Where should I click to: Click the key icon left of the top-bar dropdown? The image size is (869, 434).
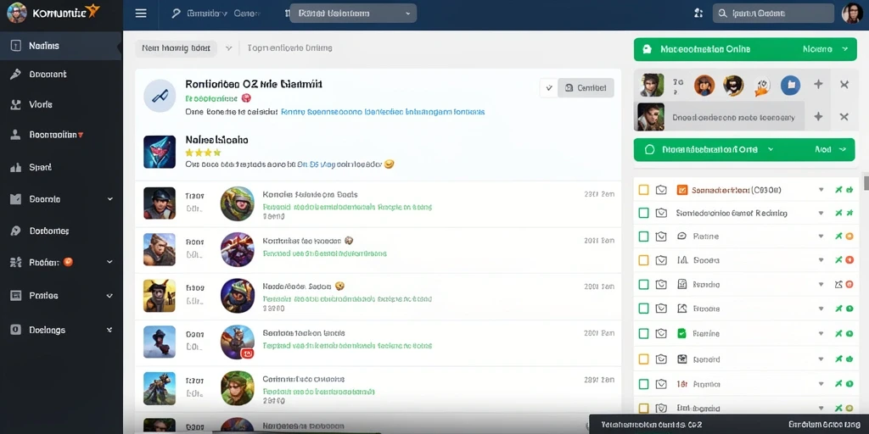pos(176,14)
